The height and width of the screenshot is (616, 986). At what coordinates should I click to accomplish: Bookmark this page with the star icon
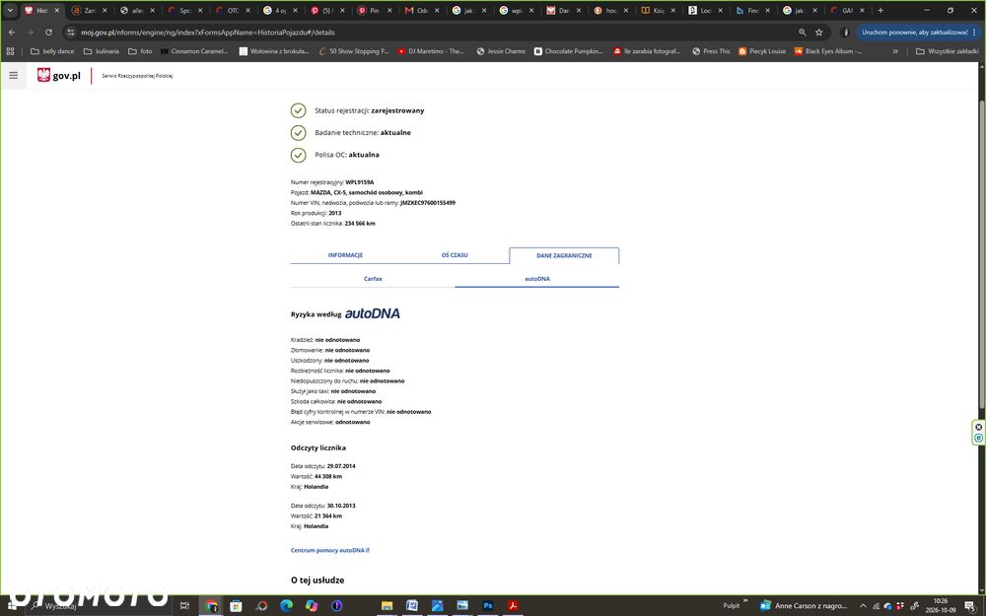818,33
